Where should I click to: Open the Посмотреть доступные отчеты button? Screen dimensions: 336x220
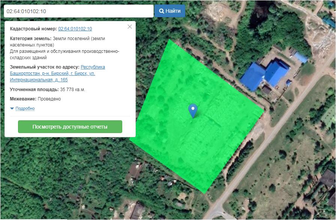70,127
